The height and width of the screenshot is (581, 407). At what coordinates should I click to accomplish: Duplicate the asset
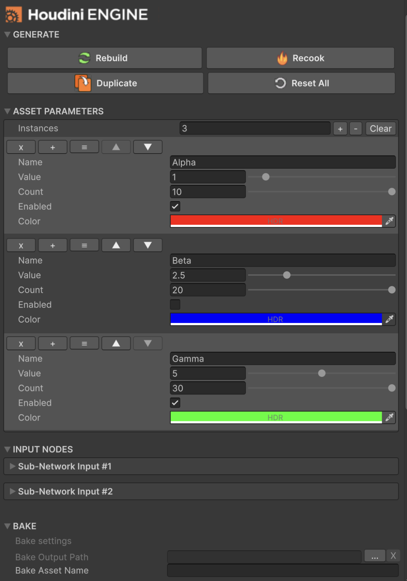tap(105, 83)
